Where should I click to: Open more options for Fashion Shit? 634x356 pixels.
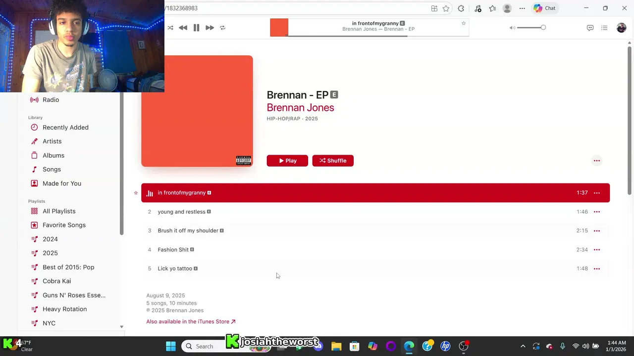tap(597, 250)
